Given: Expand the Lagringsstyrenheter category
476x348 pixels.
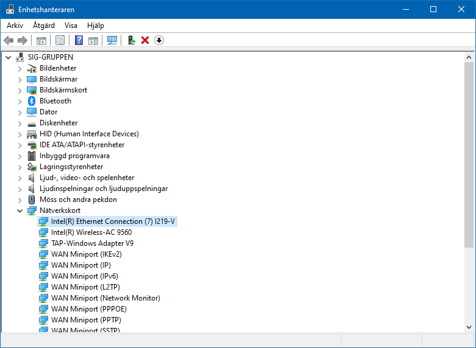Looking at the screenshot, I should click(x=20, y=167).
